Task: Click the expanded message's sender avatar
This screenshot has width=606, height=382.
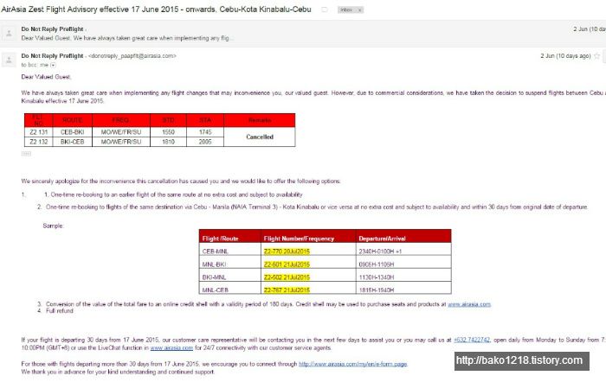Action: pyautogui.click(x=9, y=60)
